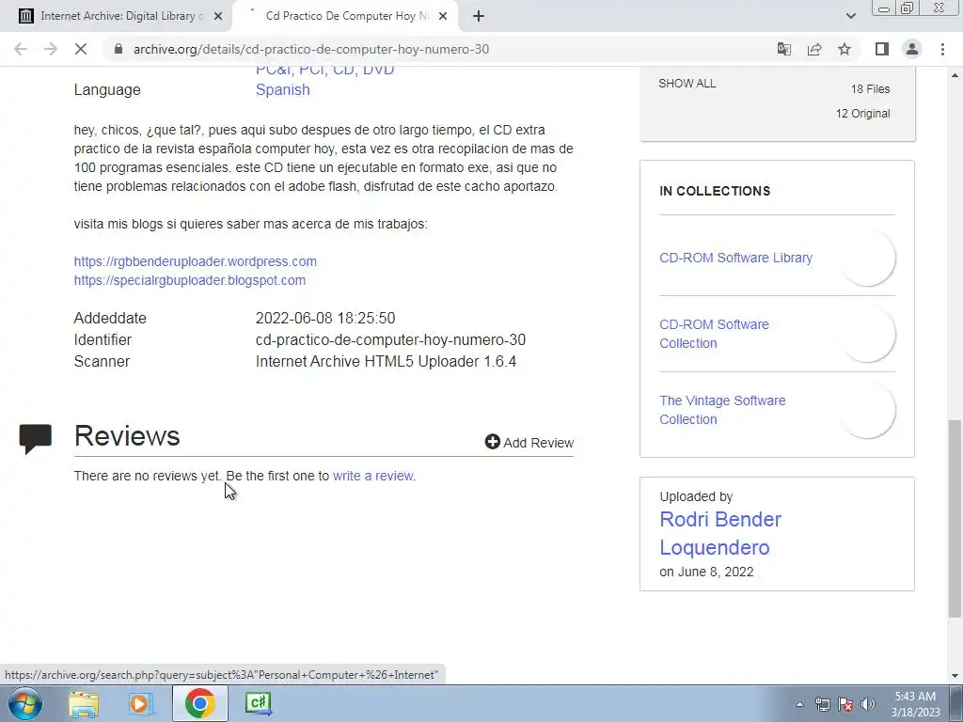Click the share page icon
Image resolution: width=963 pixels, height=722 pixels.
tap(814, 49)
